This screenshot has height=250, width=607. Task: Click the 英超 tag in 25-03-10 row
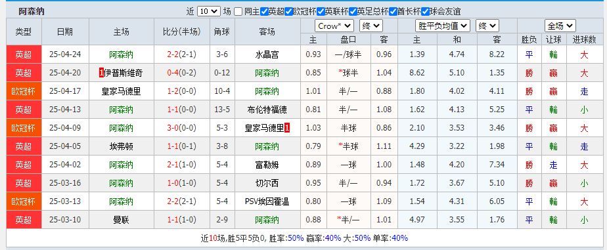click(24, 220)
